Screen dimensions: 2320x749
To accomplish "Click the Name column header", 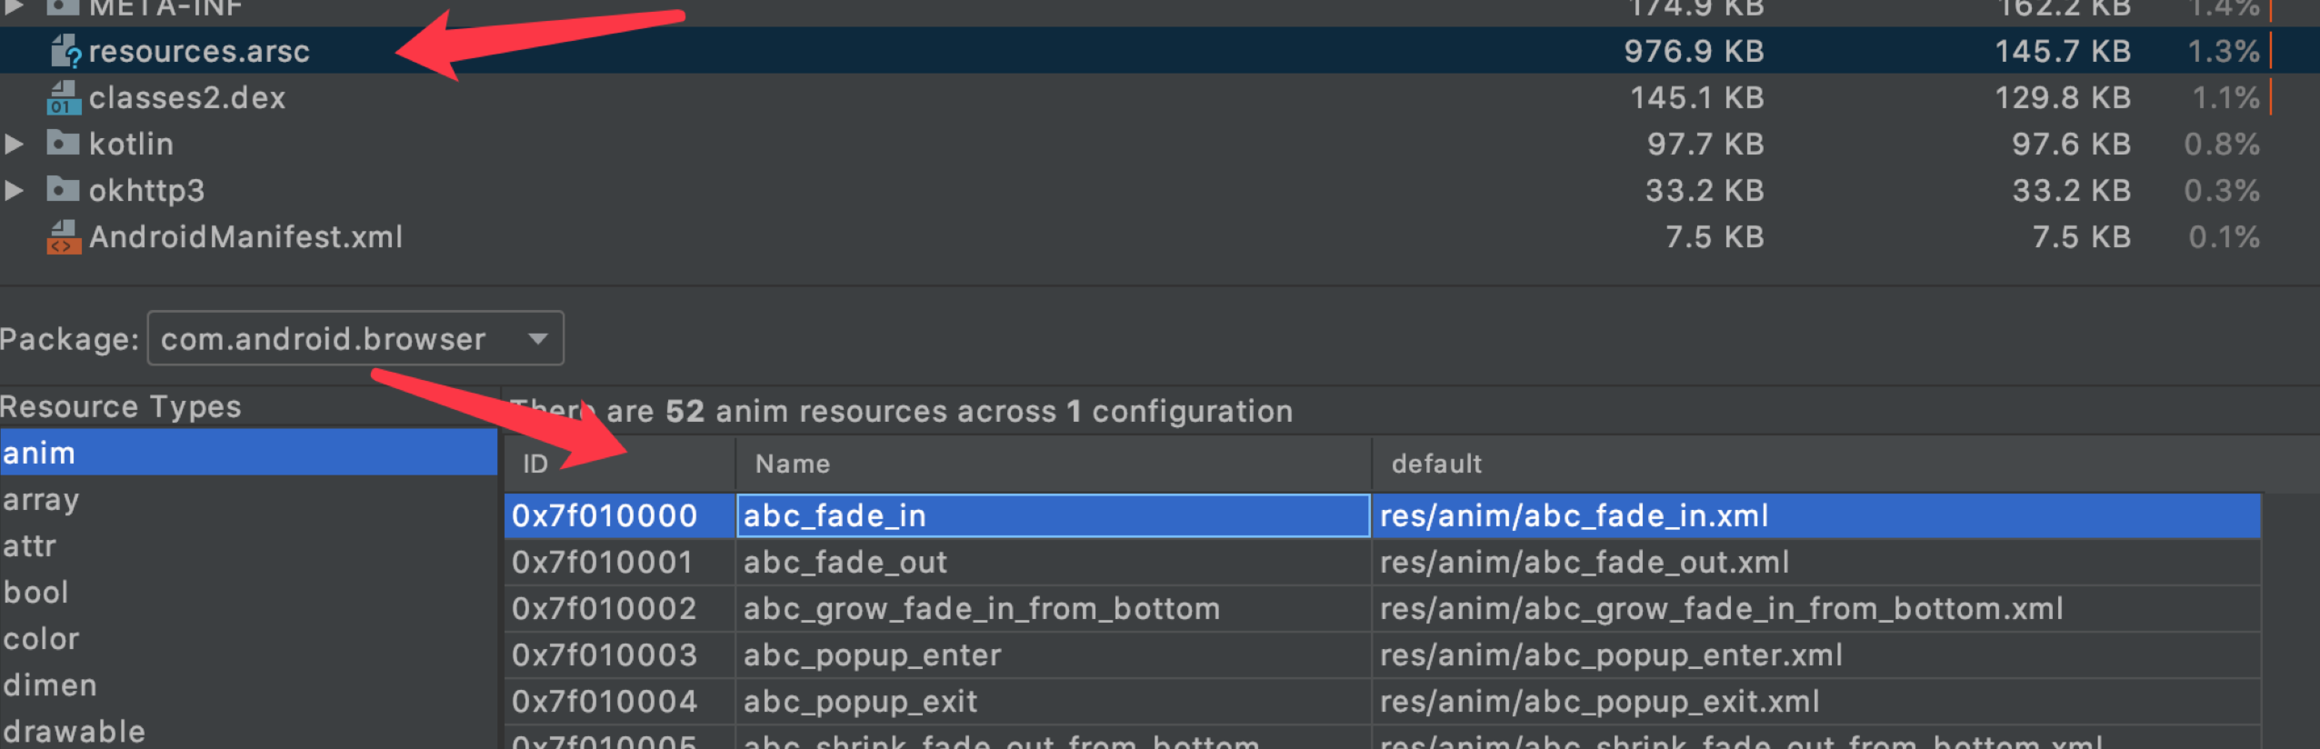I will tap(1053, 464).
